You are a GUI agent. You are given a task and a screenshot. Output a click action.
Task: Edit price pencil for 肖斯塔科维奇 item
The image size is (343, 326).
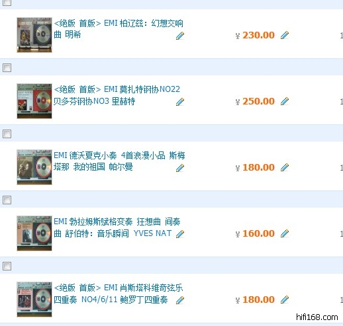[285, 300]
